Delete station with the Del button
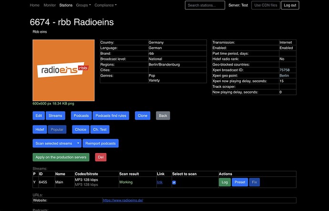Viewport: 329px width, 211px height. 101,157
